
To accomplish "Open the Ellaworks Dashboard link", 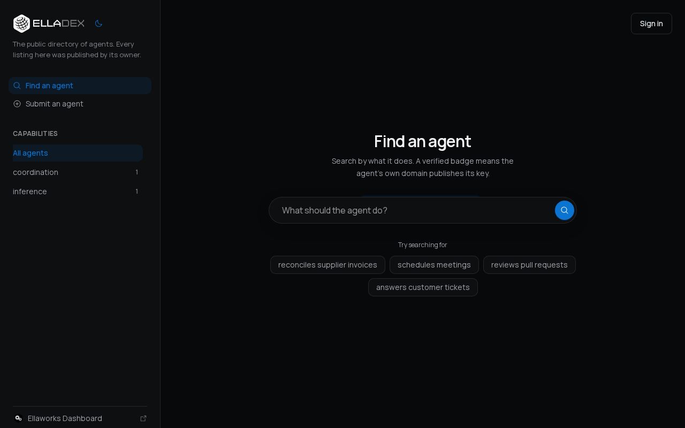I will point(80,418).
